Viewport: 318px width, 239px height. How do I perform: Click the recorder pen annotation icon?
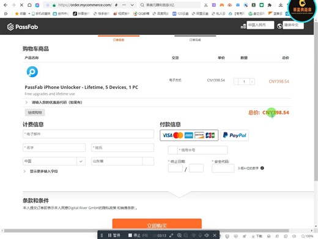tap(171, 235)
